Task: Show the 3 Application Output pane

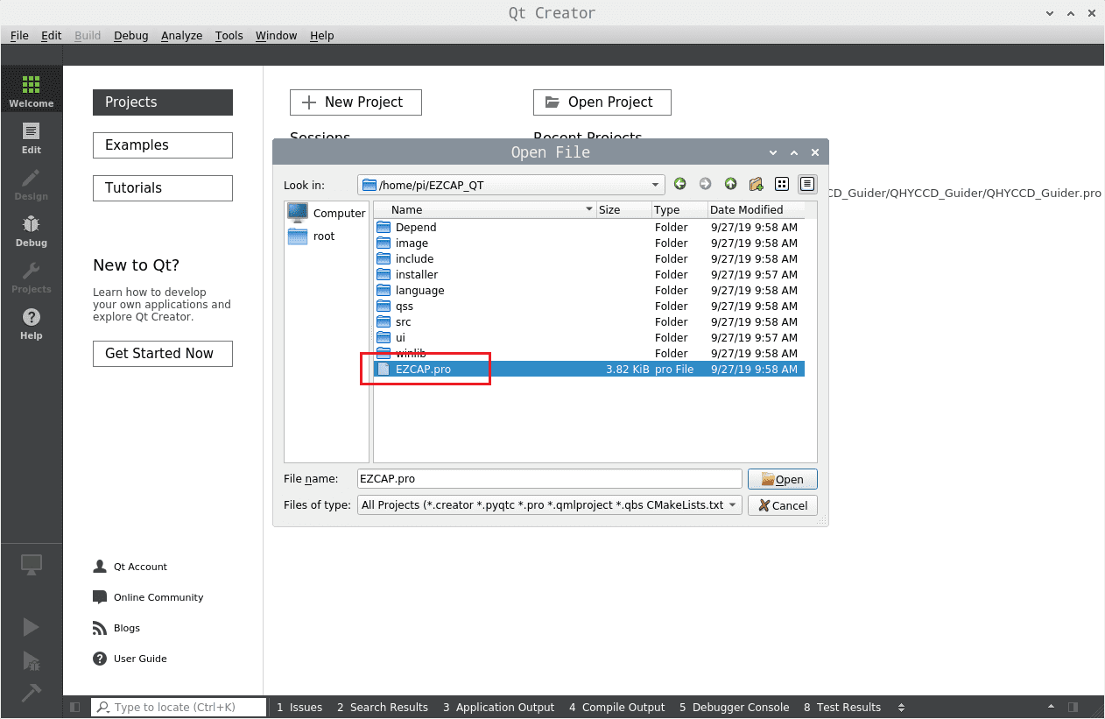Action: point(499,708)
